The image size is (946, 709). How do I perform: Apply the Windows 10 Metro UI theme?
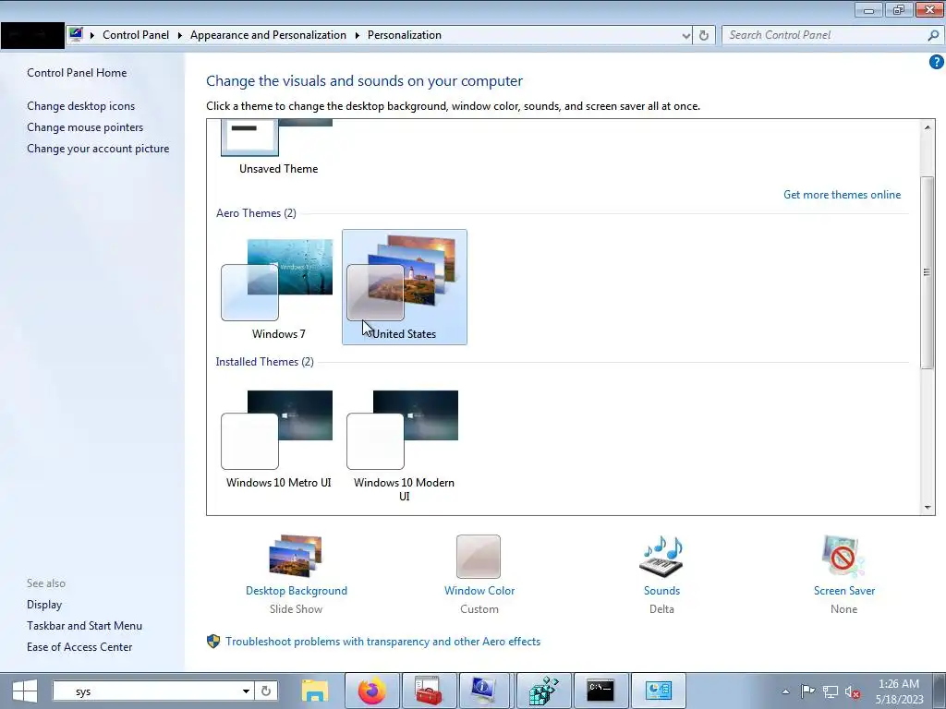point(278,440)
